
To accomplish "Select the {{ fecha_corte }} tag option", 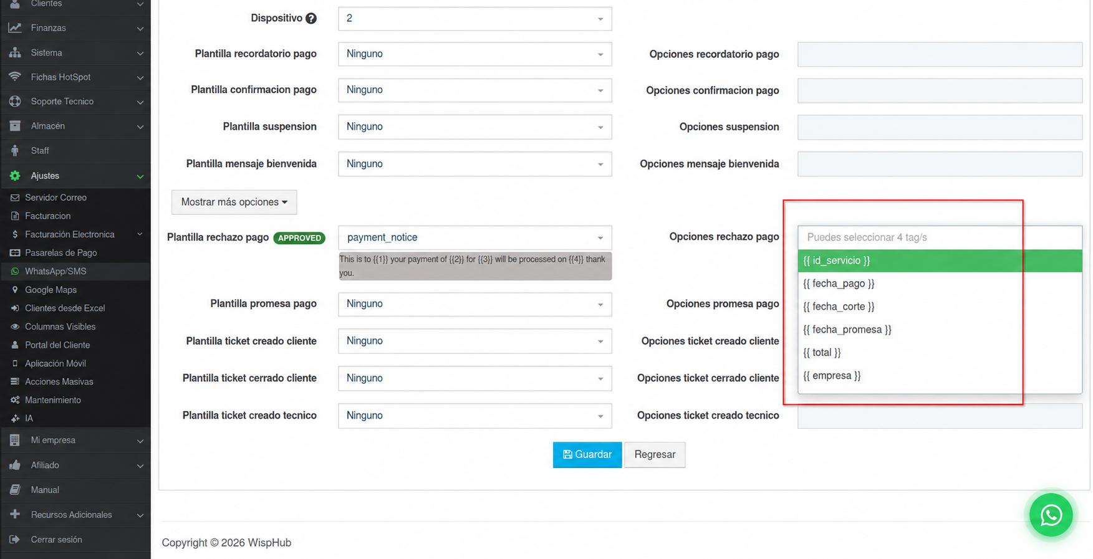I will tap(940, 307).
